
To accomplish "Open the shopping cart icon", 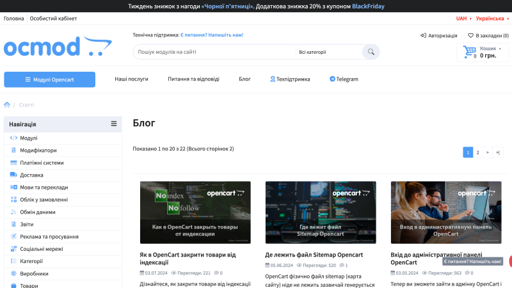I will [x=469, y=52].
